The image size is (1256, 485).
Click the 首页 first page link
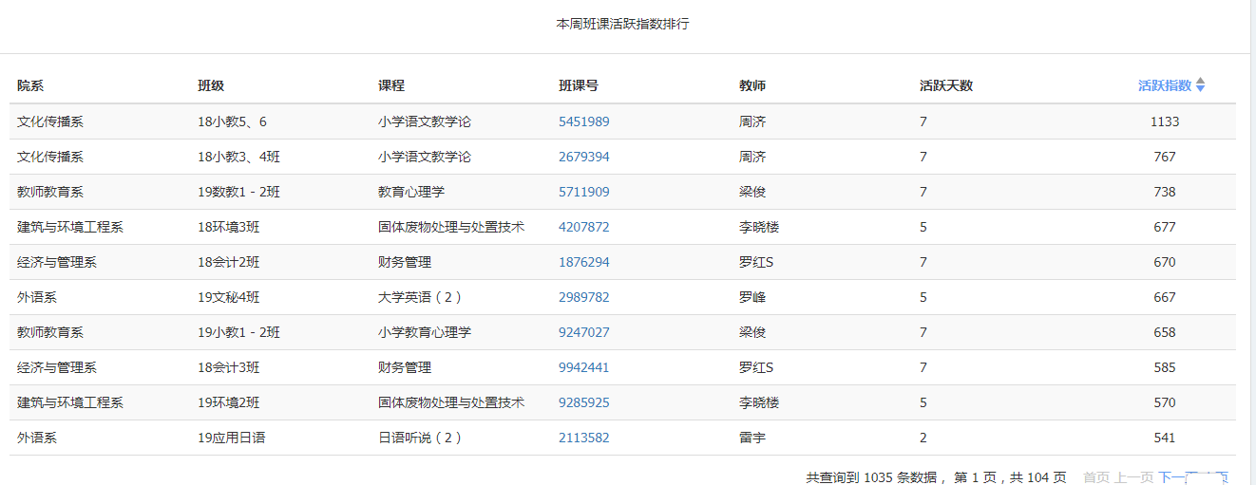(x=1095, y=477)
